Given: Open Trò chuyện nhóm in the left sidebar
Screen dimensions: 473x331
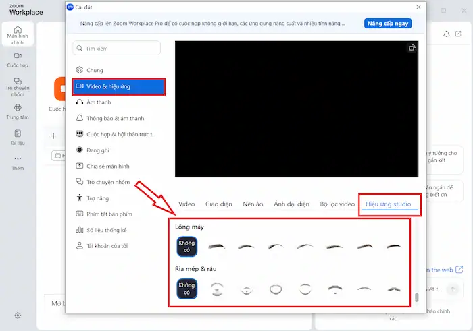Looking at the screenshot, I should 18,86.
